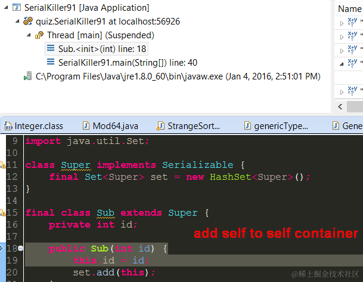
Task: Click the fourth watch expression x+y icon
Action: click(x=353, y=63)
